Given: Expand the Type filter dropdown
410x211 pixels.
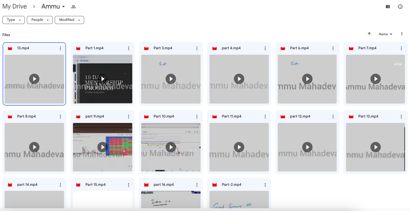Looking at the screenshot, I should coord(14,20).
